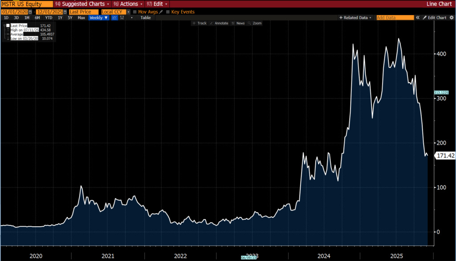Click the 100 price level label

click(x=442, y=187)
